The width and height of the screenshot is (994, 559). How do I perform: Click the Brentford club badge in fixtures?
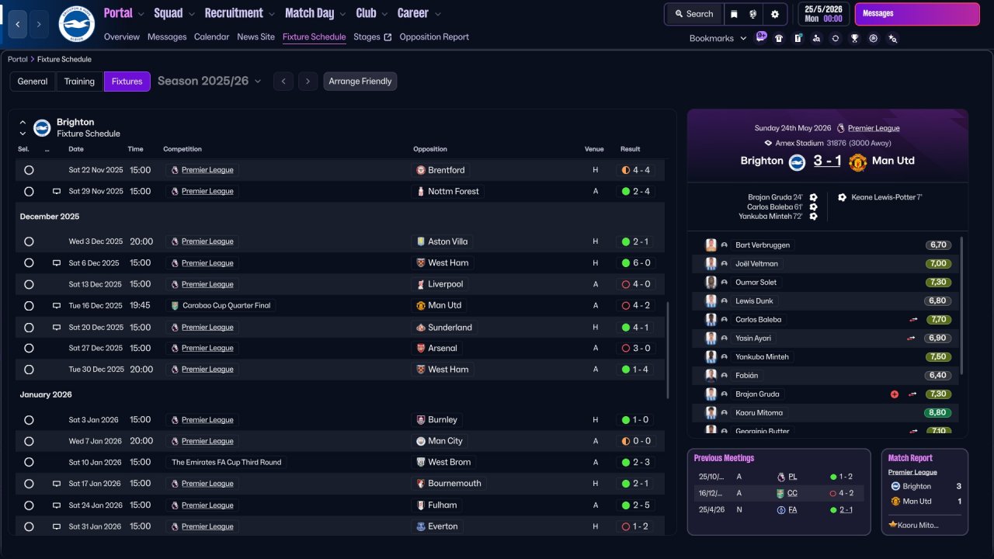click(421, 170)
